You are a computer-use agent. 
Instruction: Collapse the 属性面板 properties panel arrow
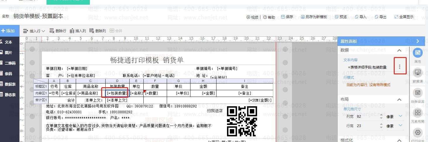tap(418, 41)
